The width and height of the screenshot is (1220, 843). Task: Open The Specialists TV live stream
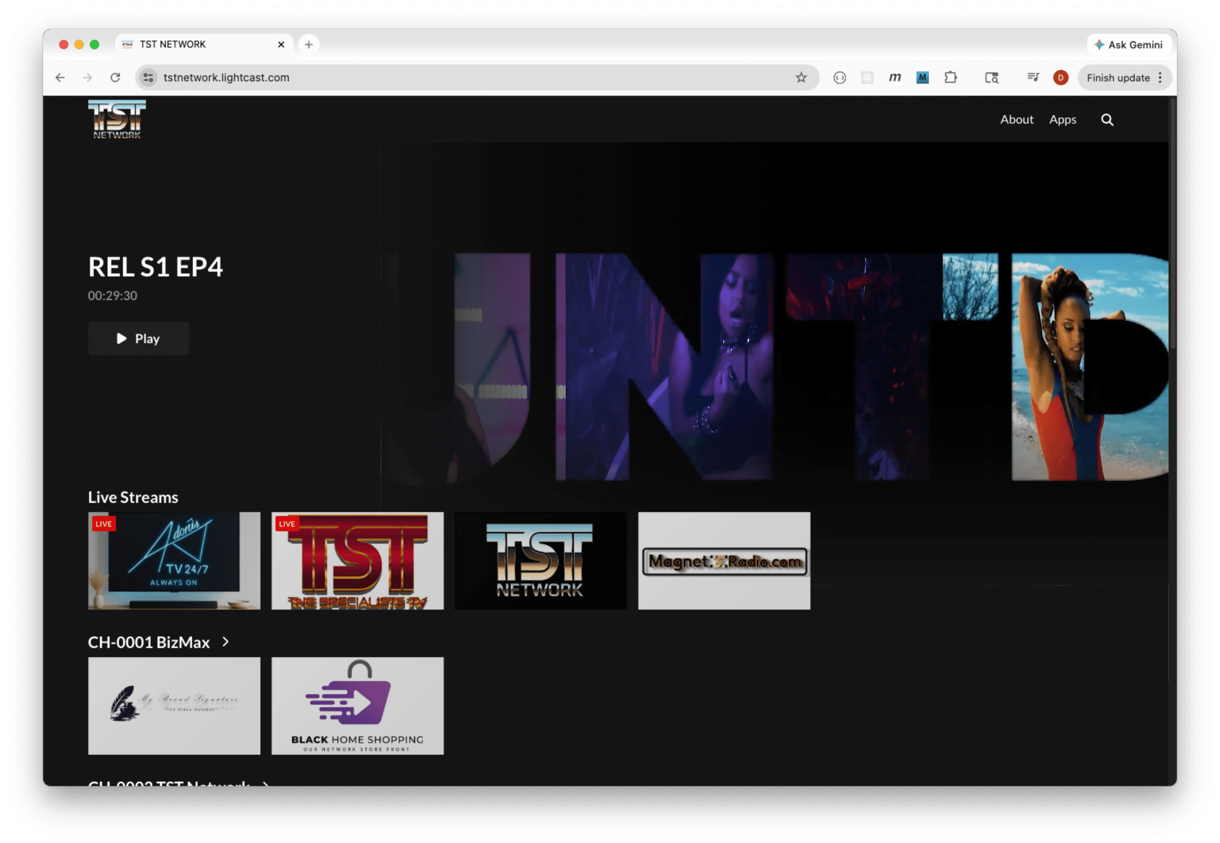[x=357, y=560]
